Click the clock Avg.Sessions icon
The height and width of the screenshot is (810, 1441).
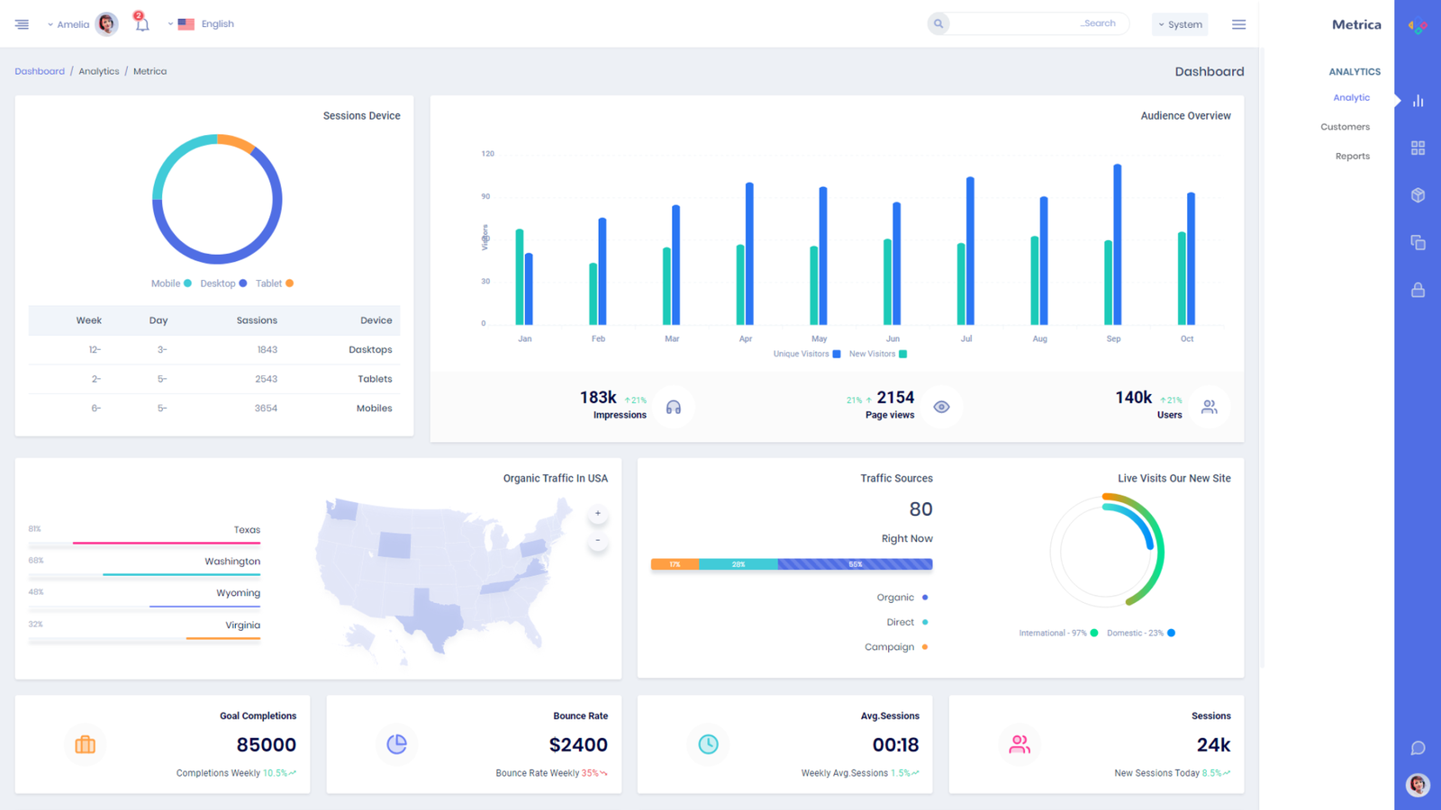tap(708, 744)
